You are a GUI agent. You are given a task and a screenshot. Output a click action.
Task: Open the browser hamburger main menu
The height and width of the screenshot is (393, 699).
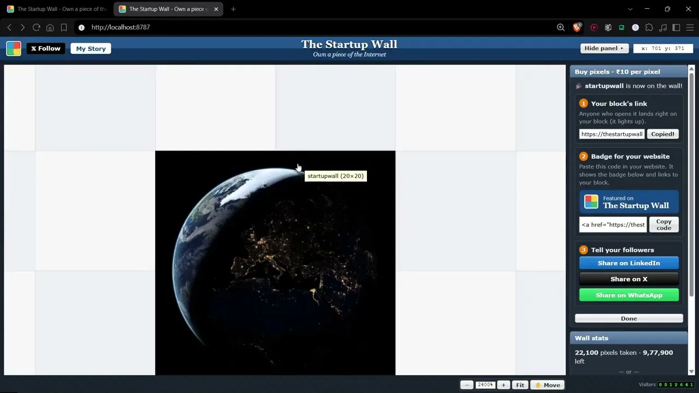[x=690, y=27]
